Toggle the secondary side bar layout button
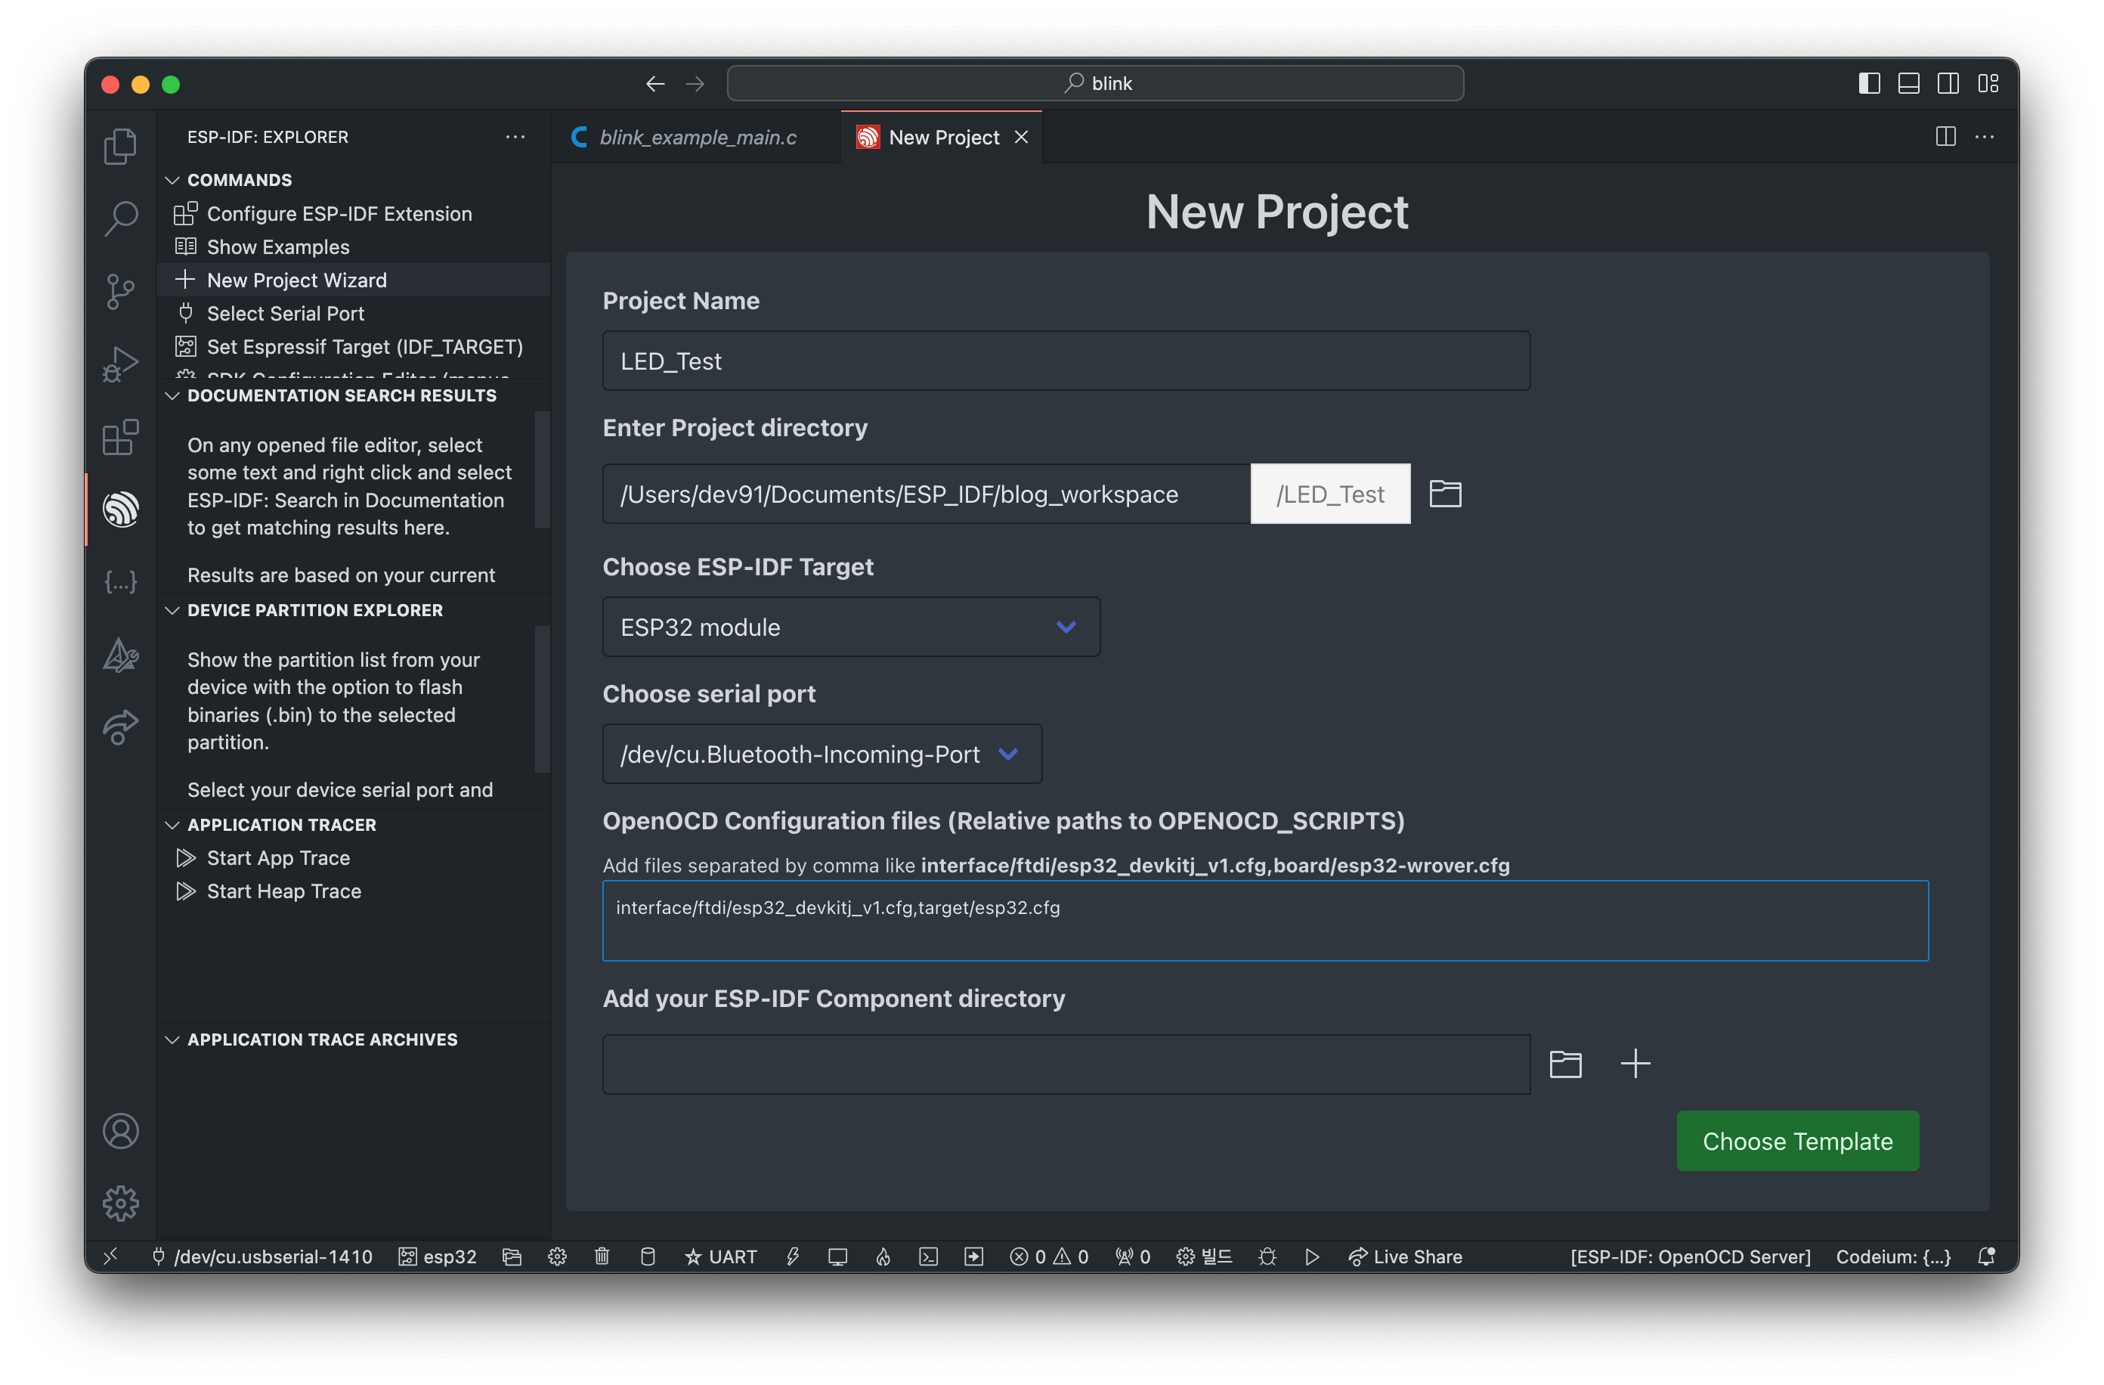Screen dimensions: 2104x1385 click(1948, 83)
